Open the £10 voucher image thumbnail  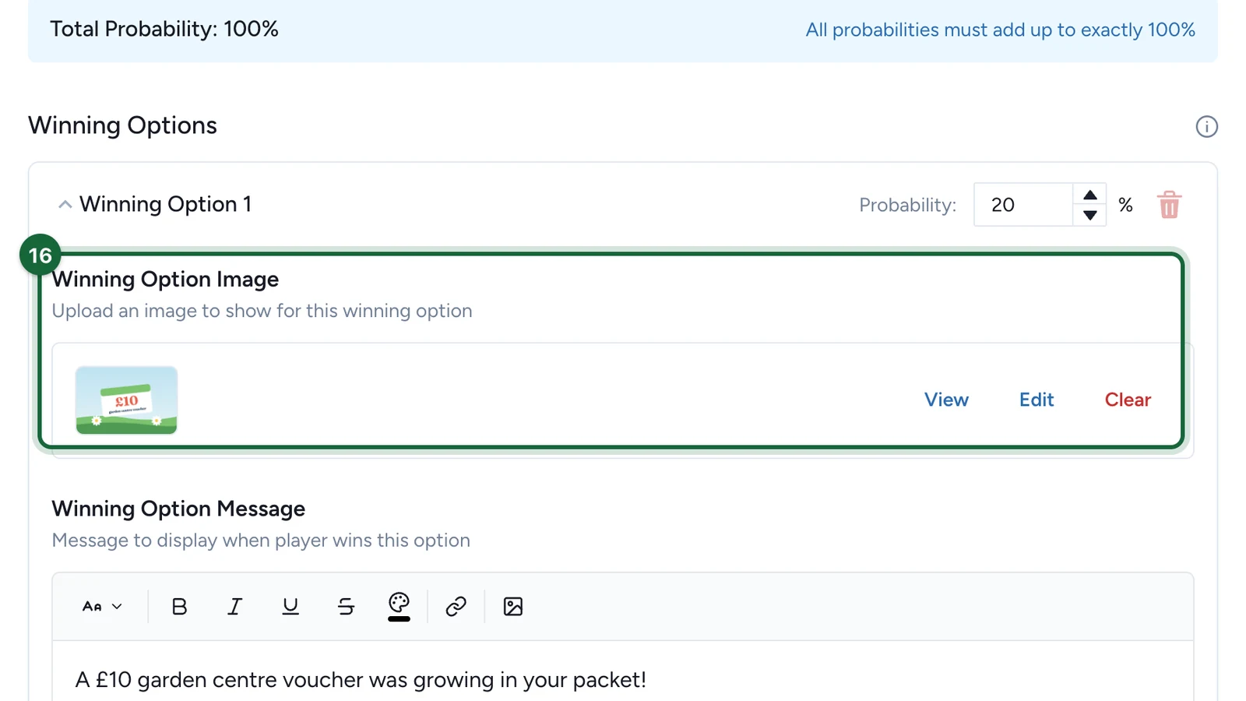point(126,400)
